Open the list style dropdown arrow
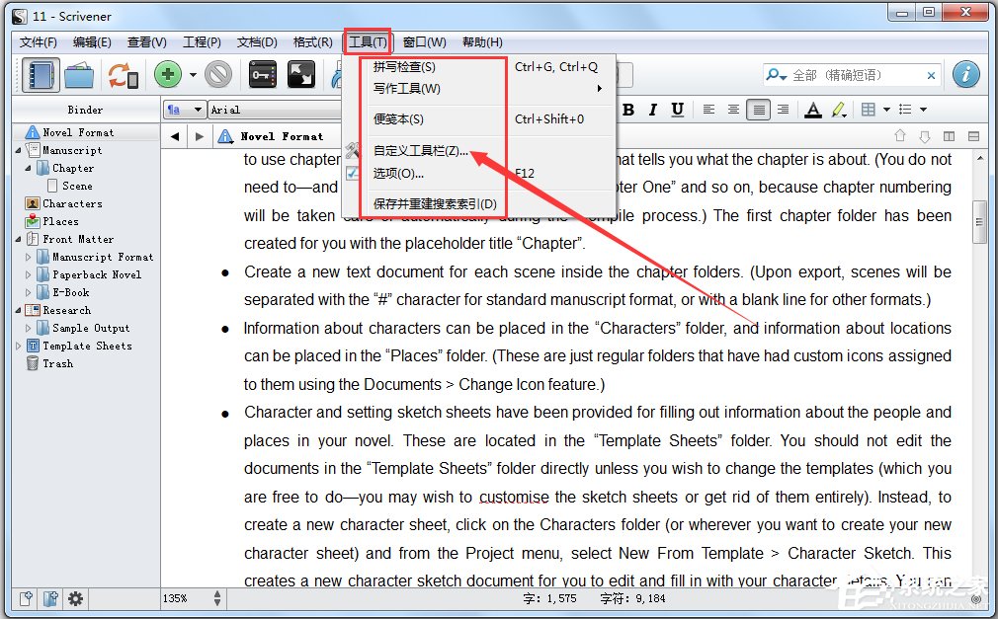 (x=924, y=110)
